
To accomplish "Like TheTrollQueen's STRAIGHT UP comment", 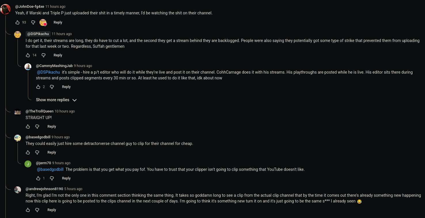I will (28, 127).
